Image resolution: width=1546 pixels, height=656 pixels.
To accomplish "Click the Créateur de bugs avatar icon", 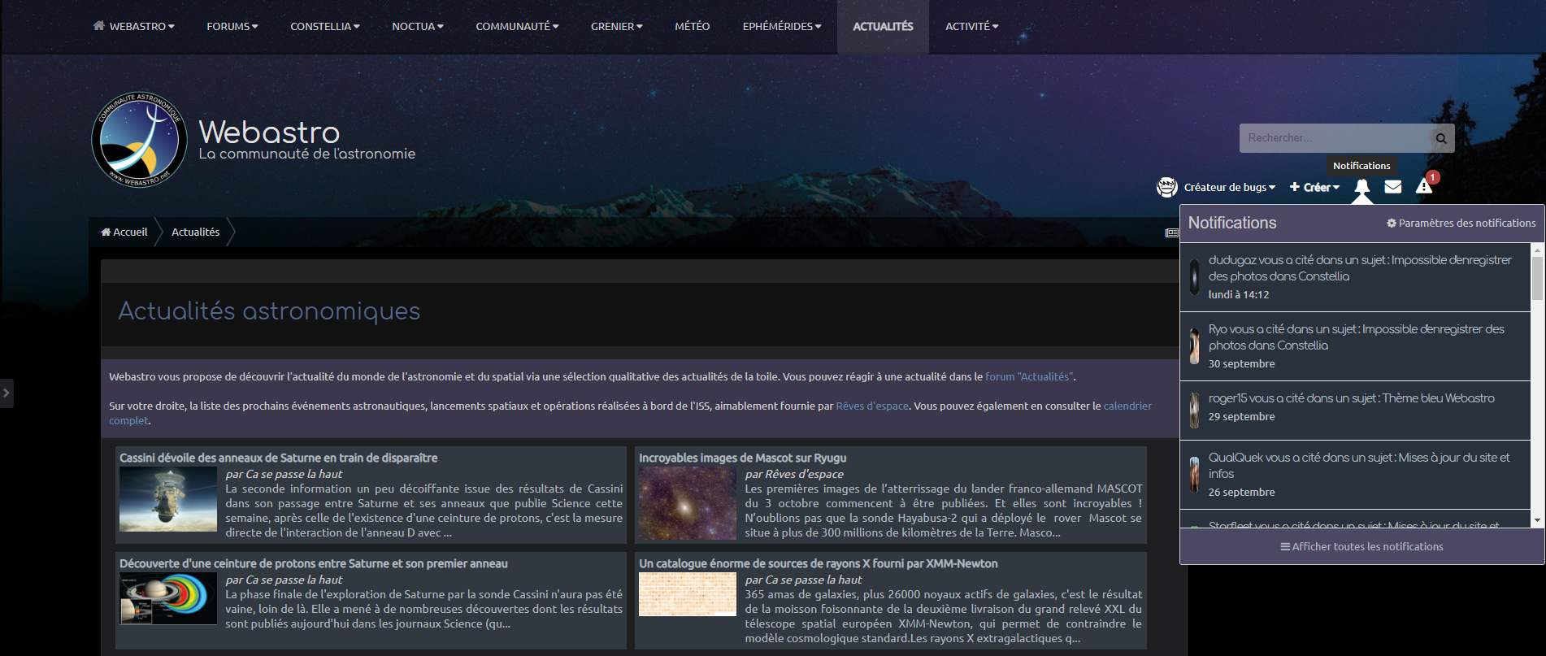I will point(1167,187).
